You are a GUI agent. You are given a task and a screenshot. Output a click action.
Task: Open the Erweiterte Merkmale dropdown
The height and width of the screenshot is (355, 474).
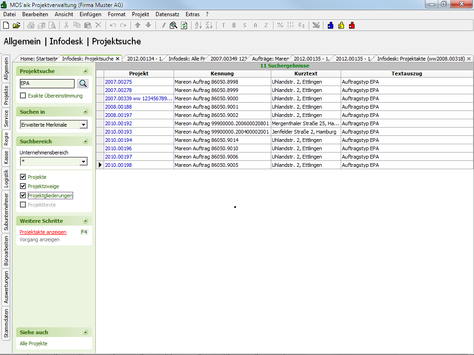pyautogui.click(x=83, y=125)
